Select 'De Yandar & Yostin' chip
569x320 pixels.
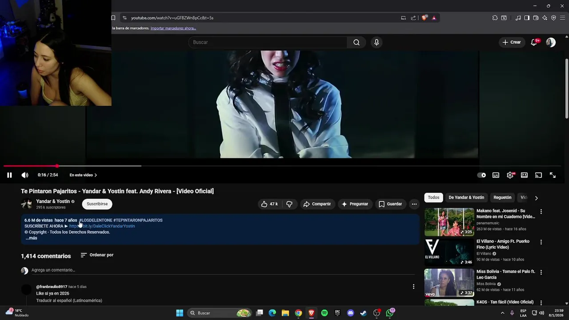tap(466, 197)
